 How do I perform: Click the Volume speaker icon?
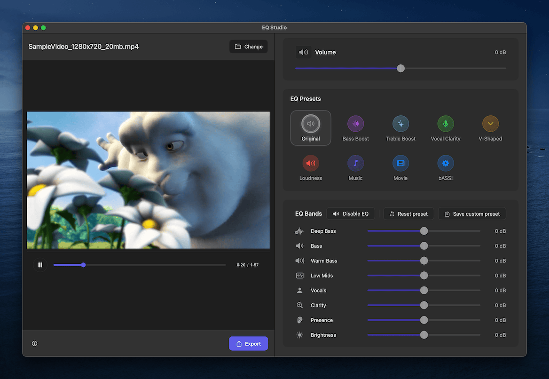pyautogui.click(x=303, y=52)
